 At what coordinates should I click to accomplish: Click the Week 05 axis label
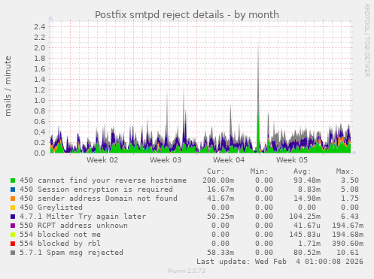292,160
